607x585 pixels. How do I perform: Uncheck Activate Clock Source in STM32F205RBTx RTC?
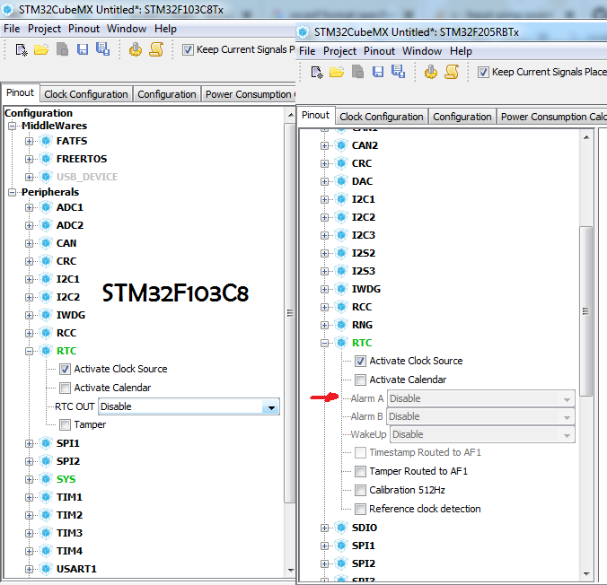click(x=360, y=361)
